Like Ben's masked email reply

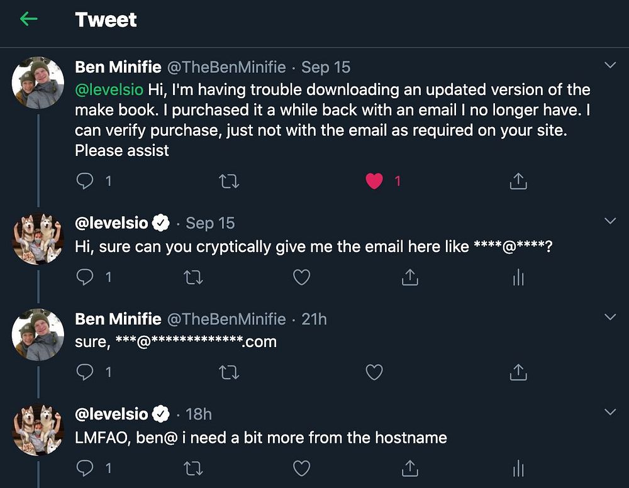(374, 372)
